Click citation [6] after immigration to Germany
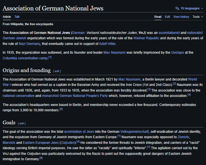Viewport: 206px width, 165px height. (x=41, y=158)
